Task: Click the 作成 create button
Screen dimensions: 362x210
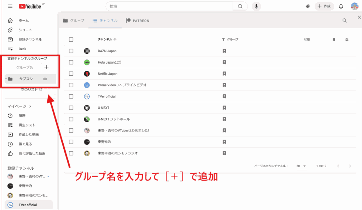Action: pos(324,6)
